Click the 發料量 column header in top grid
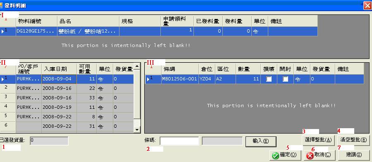Image resolution: width=372 pixels, height=162 pixels. [x=237, y=21]
